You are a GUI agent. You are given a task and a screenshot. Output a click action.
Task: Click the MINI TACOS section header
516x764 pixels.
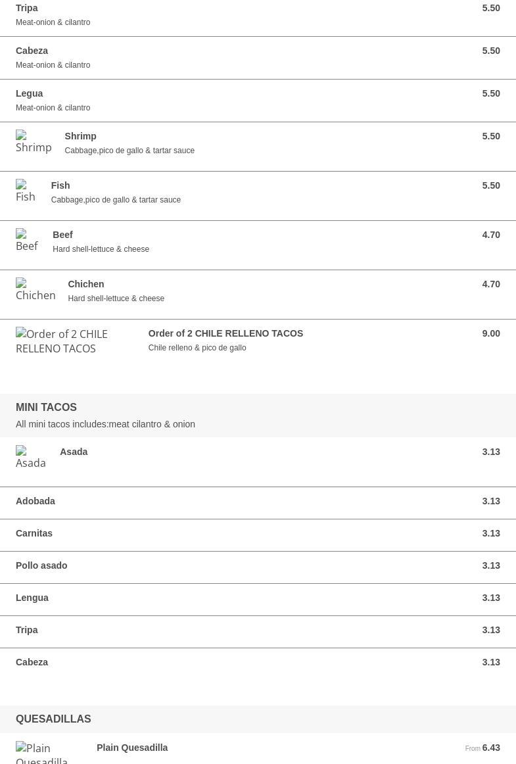[x=46, y=407]
